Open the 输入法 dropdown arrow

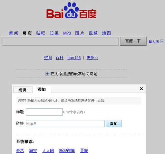tap(162, 41)
